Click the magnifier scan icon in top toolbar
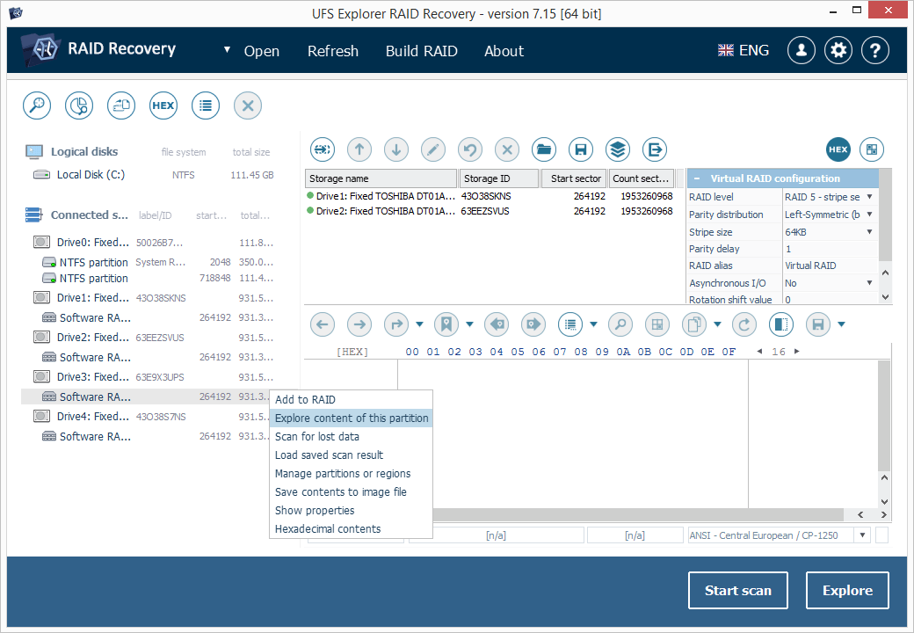This screenshot has height=633, width=914. [x=37, y=105]
